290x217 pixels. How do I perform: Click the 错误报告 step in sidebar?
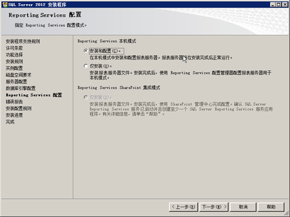pos(14,102)
